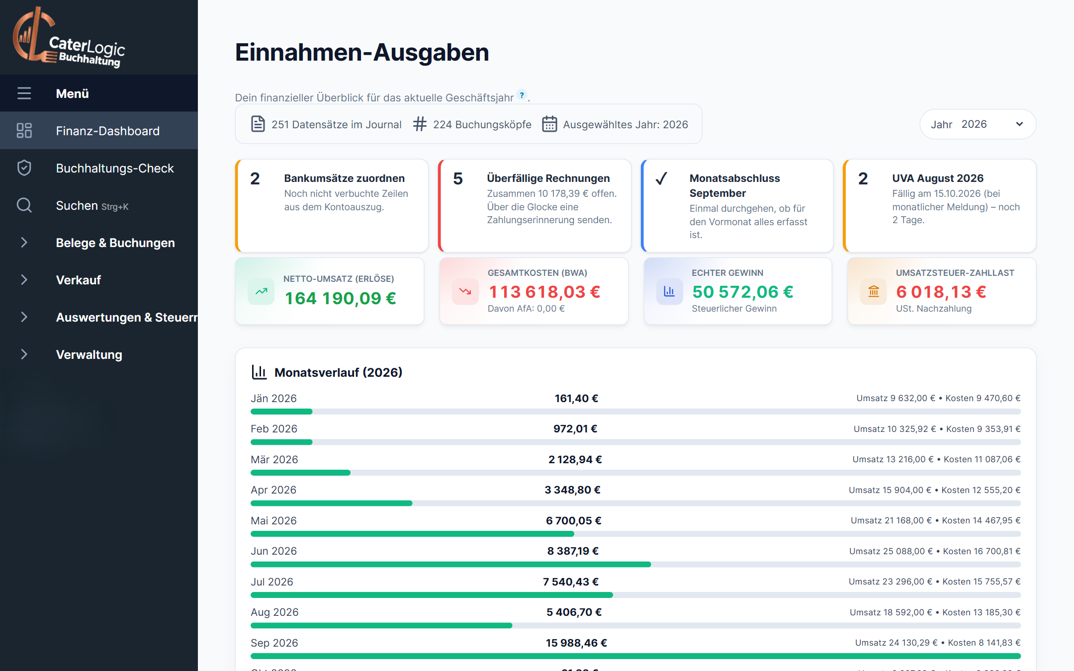The height and width of the screenshot is (671, 1074).
Task: Open the Monatsabschluss September card
Action: click(737, 206)
